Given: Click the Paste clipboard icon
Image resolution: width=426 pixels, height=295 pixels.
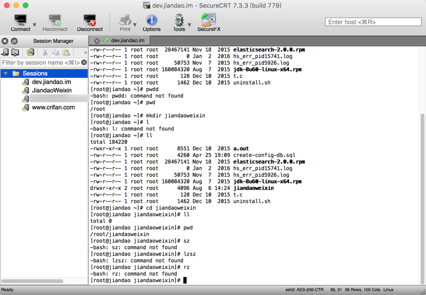Looking at the screenshot, I should pos(66,52).
